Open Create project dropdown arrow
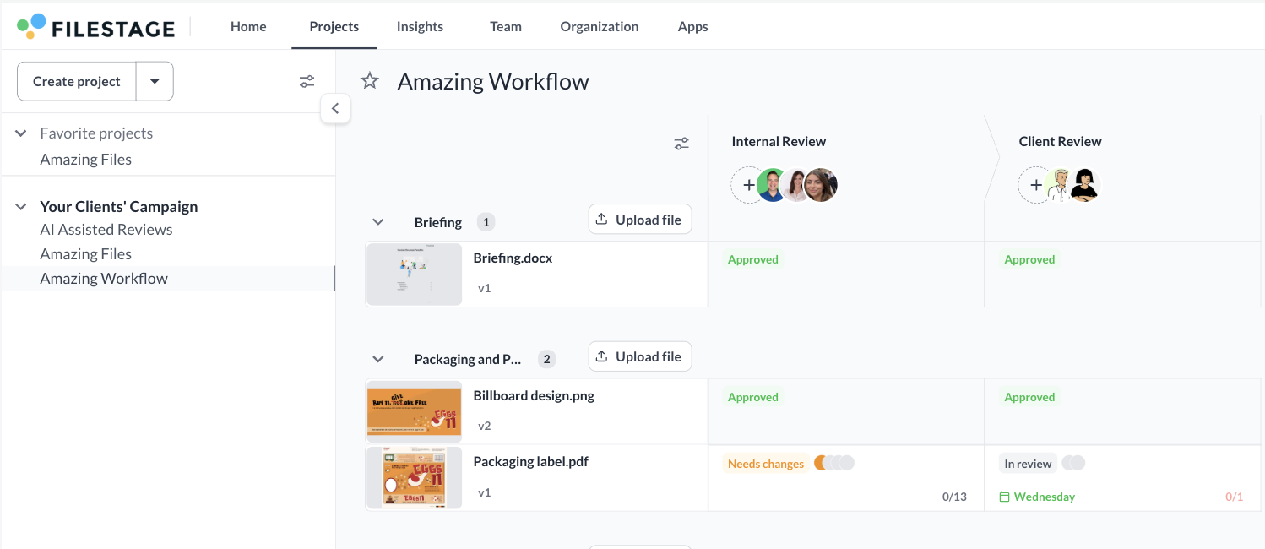This screenshot has height=549, width=1265. pos(155,81)
